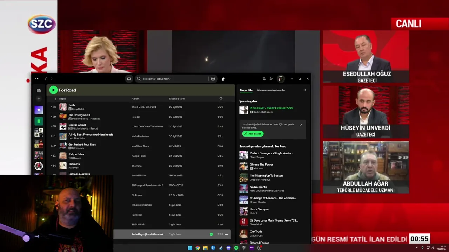Viewport: 449px width, 252px height.
Task: Click No No Bronto queue item
Action: pos(258,187)
